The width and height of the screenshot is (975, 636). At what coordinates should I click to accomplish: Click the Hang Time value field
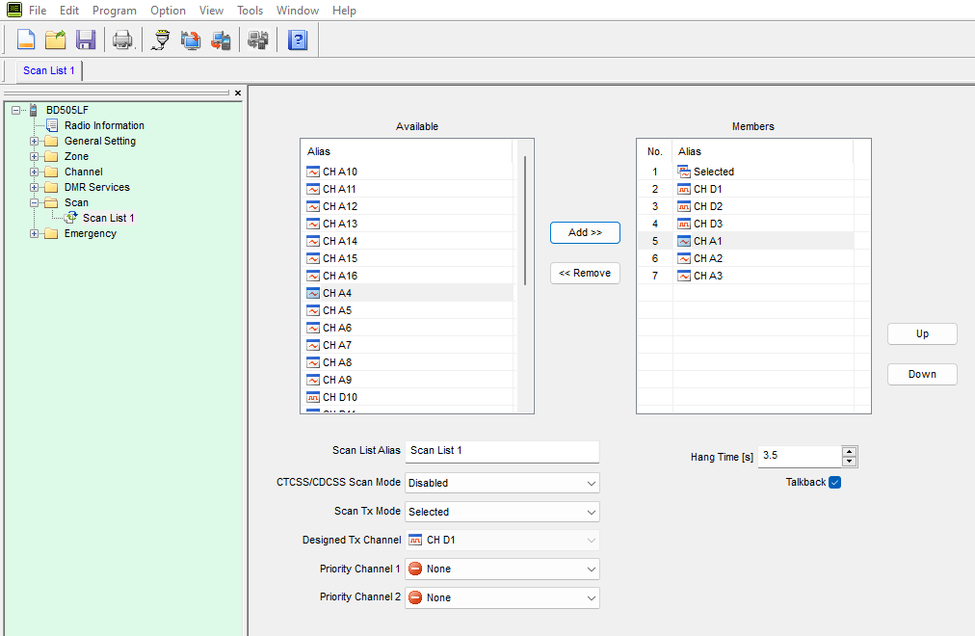coord(800,456)
